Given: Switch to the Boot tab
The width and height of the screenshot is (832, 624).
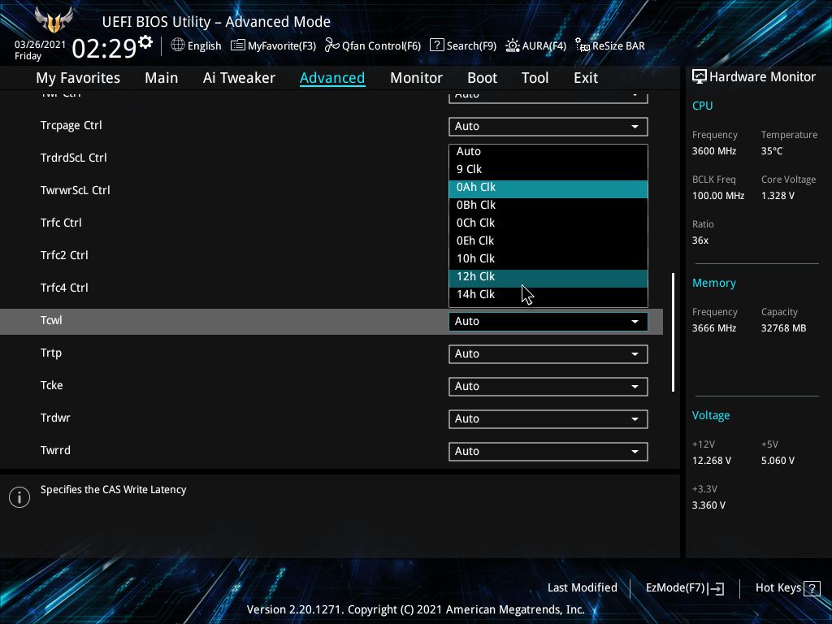Looking at the screenshot, I should [482, 78].
